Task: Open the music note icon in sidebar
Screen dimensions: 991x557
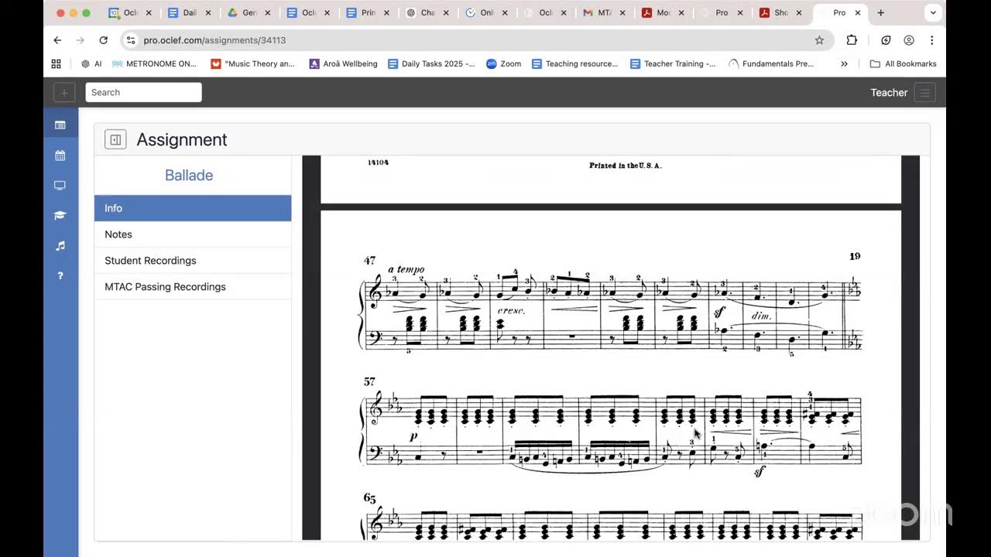Action: 60,246
